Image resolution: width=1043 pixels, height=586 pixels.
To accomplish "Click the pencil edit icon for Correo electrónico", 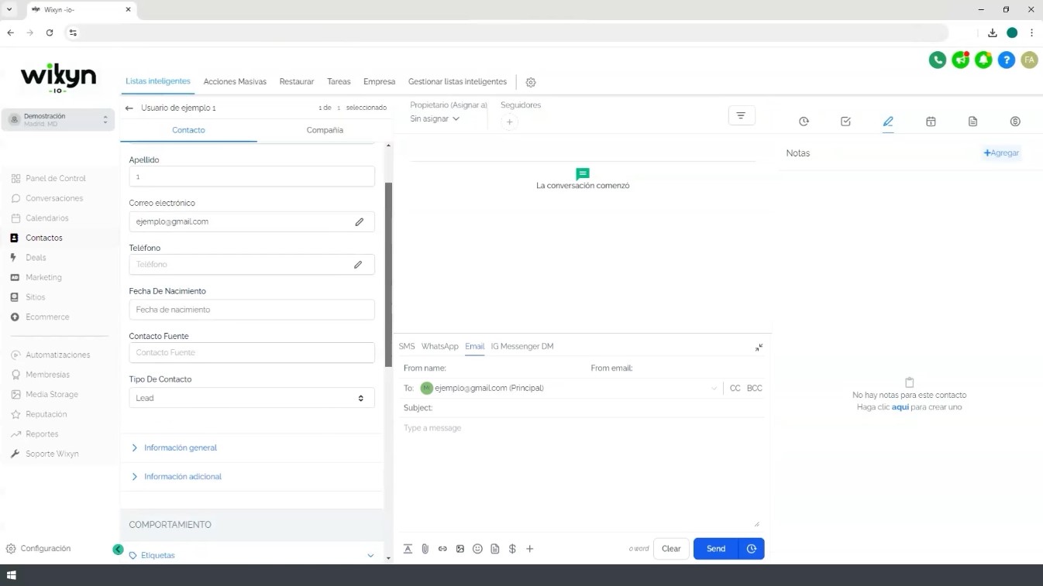I will tap(360, 222).
